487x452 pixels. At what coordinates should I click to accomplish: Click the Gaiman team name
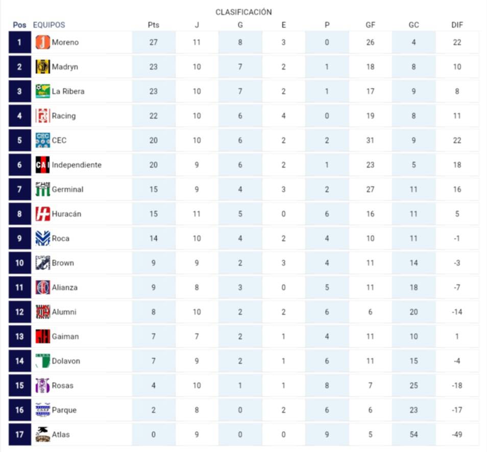(x=65, y=337)
